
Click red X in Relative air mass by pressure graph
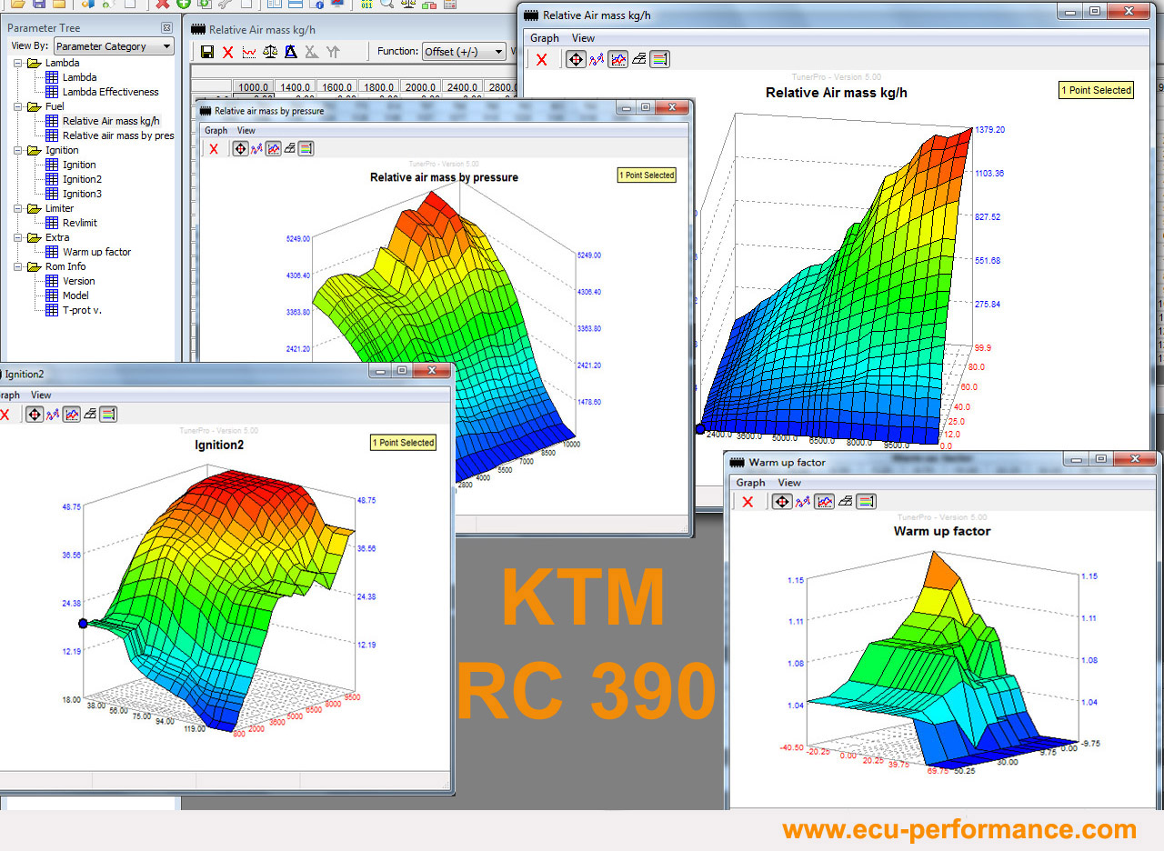(x=214, y=149)
